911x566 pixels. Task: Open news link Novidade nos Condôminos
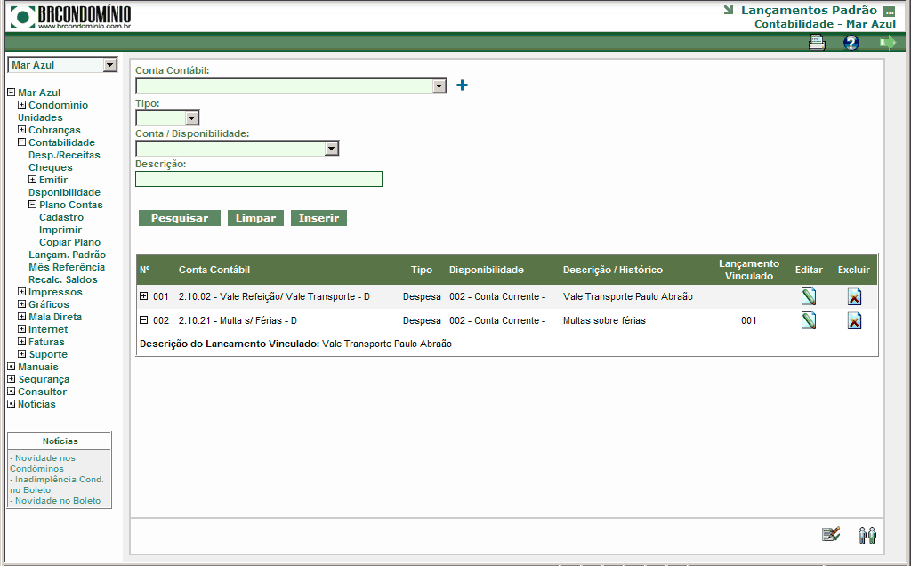tap(43, 463)
